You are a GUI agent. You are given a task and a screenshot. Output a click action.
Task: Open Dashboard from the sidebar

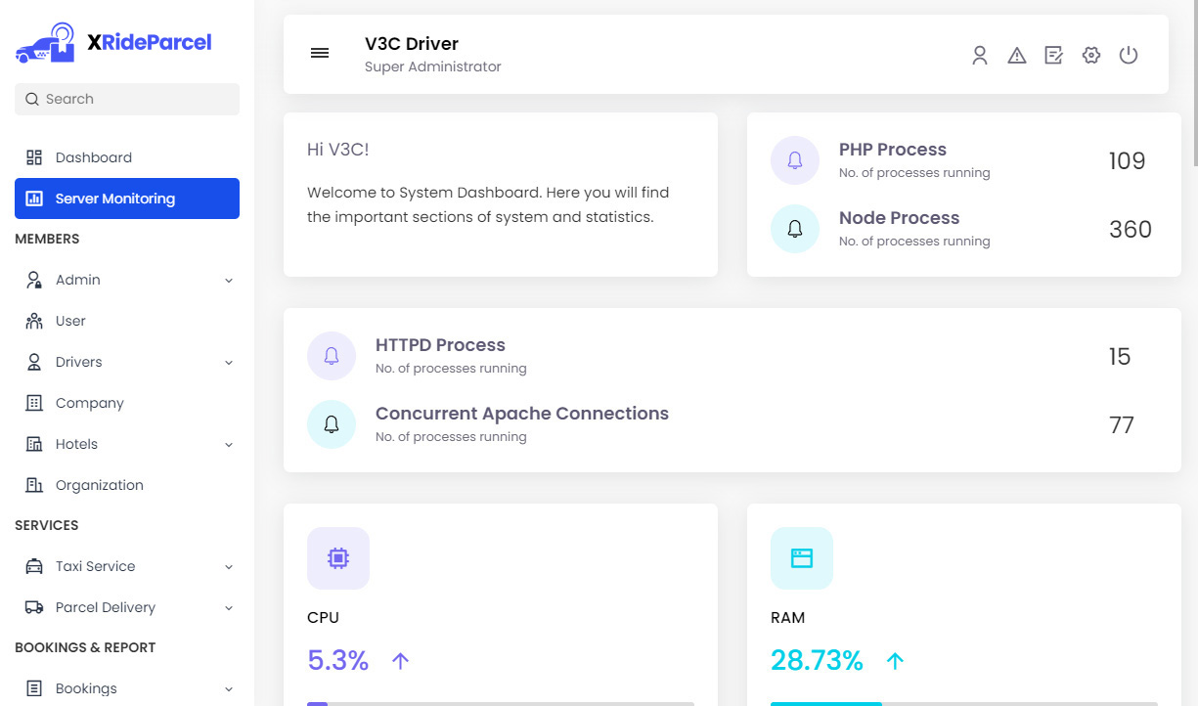[x=94, y=157]
